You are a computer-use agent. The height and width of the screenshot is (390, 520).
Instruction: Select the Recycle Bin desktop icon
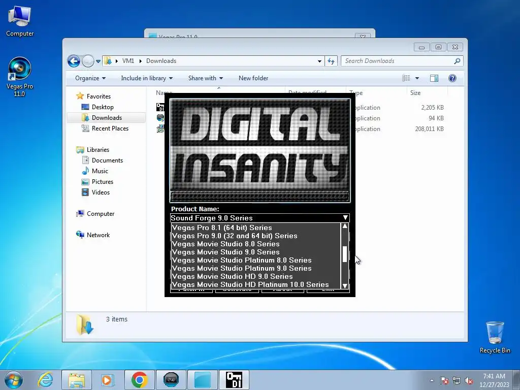click(x=495, y=337)
